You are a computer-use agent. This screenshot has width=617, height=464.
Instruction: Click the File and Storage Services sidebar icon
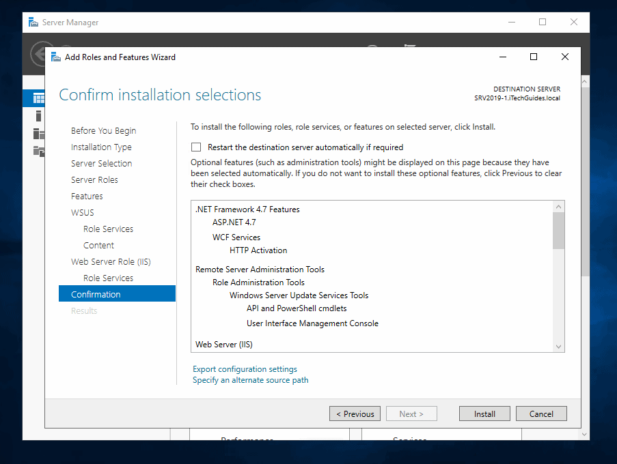[x=38, y=151]
